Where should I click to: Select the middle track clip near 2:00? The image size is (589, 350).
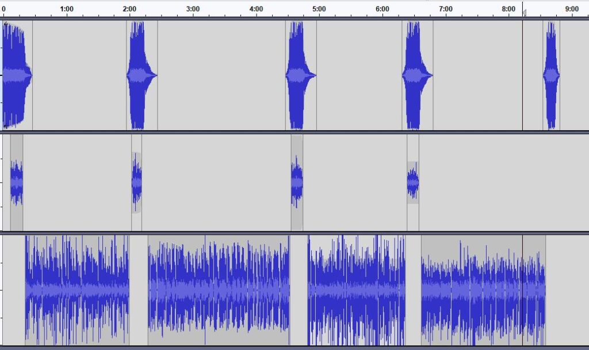[136, 182]
